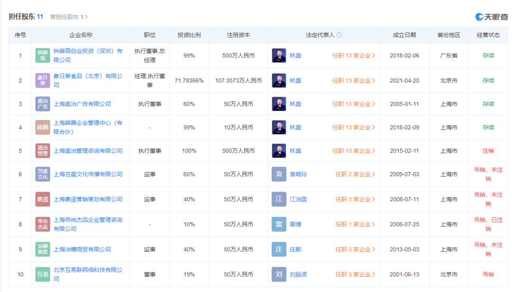Click 林盛 name in row 4

(295, 128)
